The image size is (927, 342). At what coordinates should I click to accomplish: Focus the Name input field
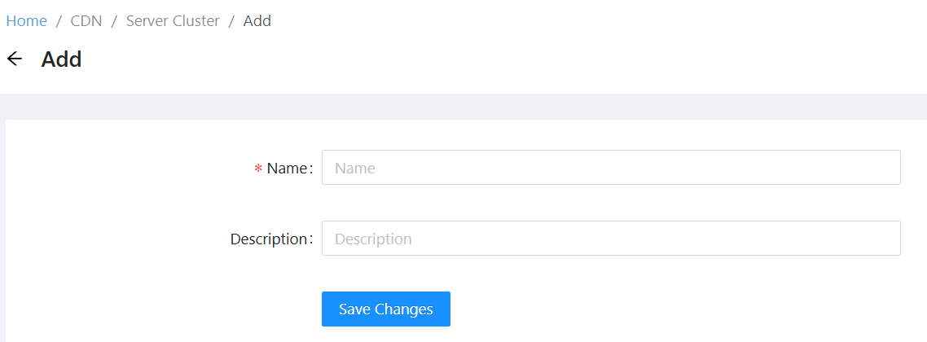coord(611,168)
